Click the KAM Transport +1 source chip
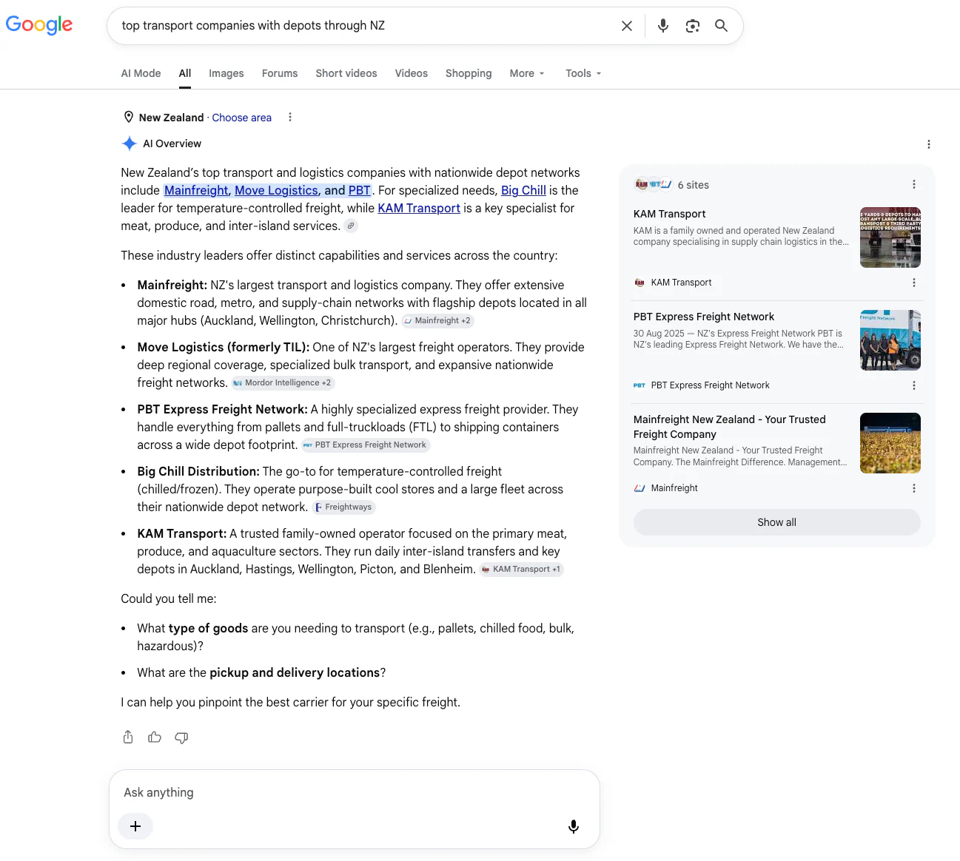 tap(522, 569)
